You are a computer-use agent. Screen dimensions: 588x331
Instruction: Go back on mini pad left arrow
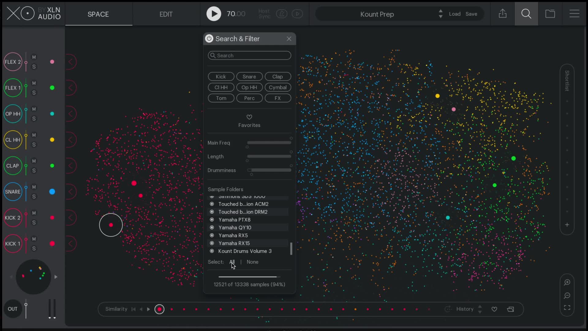(x=11, y=277)
